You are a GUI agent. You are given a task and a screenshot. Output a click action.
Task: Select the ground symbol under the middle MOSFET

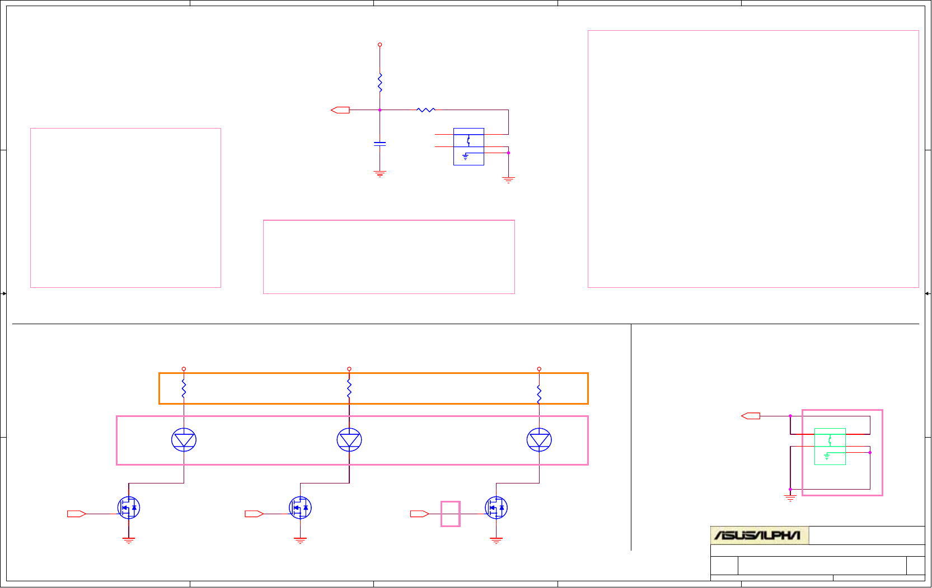[301, 540]
